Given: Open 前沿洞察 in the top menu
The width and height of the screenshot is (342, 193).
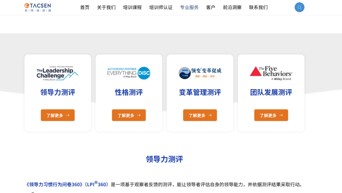Looking at the screenshot, I should (x=232, y=7).
